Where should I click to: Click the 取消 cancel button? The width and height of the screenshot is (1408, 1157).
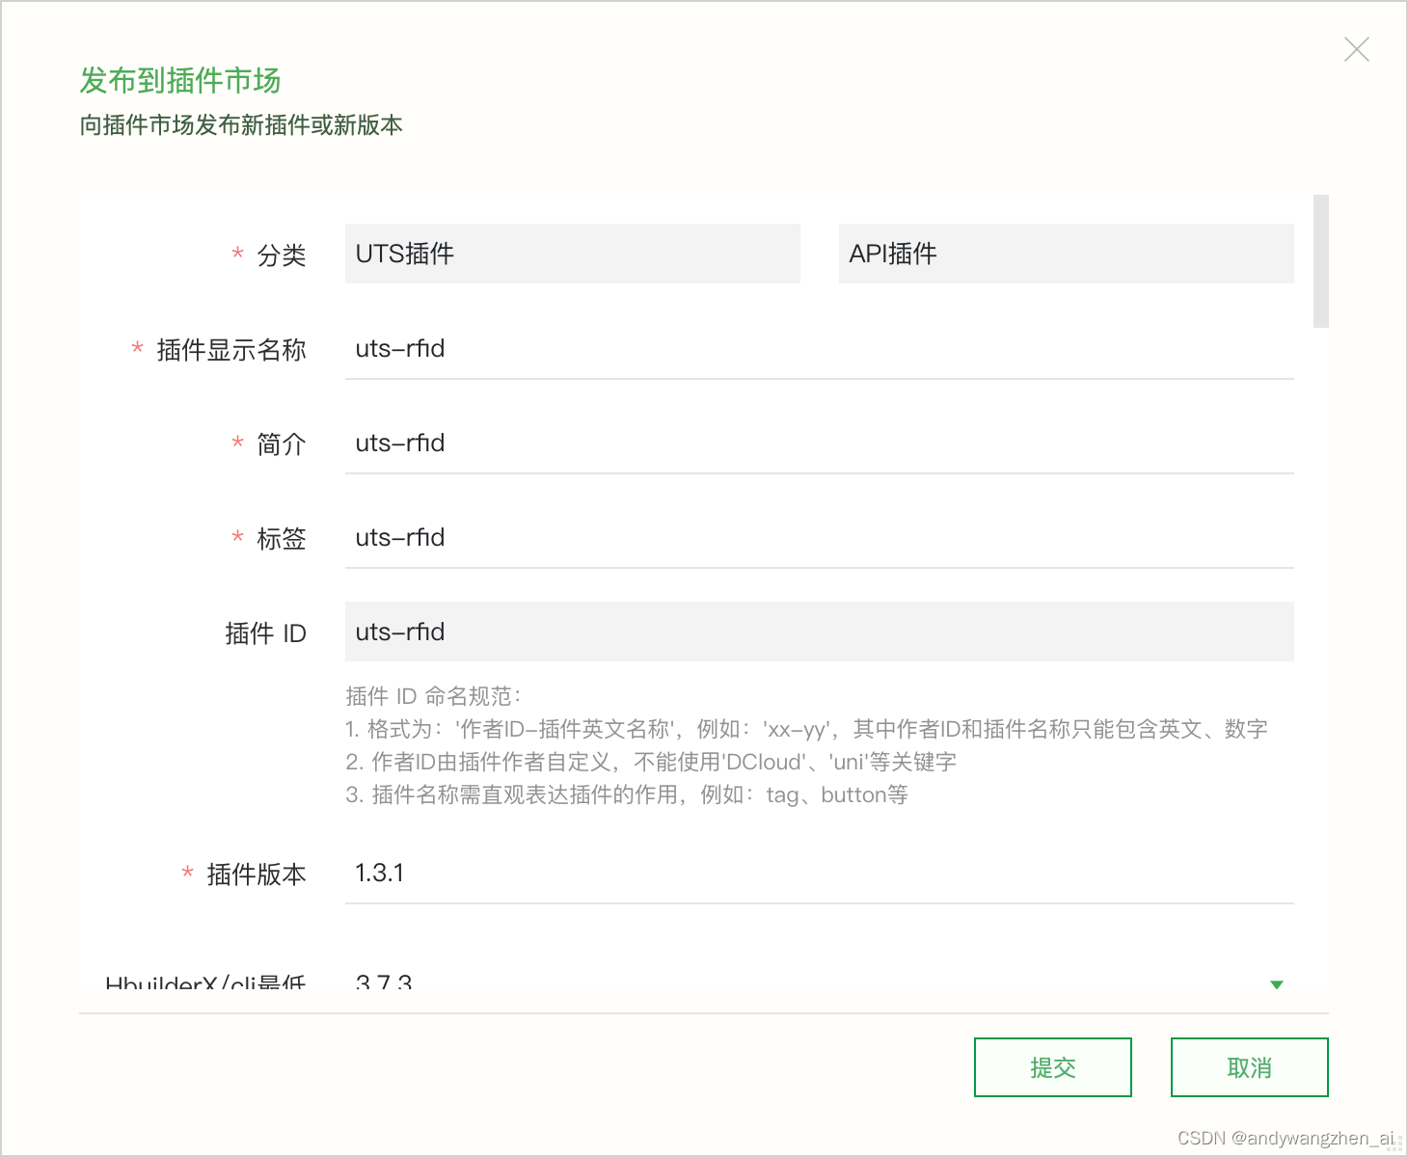click(1249, 1067)
